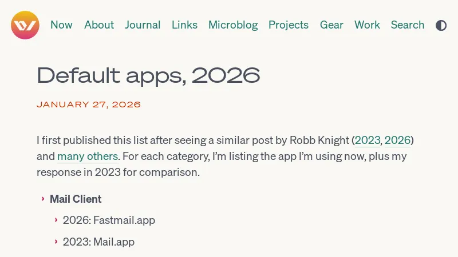Viewport: 458px width, 257px height.
Task: Follow Robb Knight's 2023 link
Action: point(367,140)
